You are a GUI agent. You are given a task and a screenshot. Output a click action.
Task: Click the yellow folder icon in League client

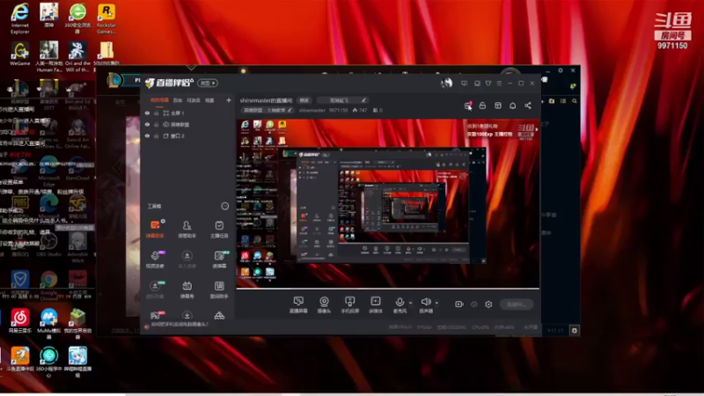552,101
